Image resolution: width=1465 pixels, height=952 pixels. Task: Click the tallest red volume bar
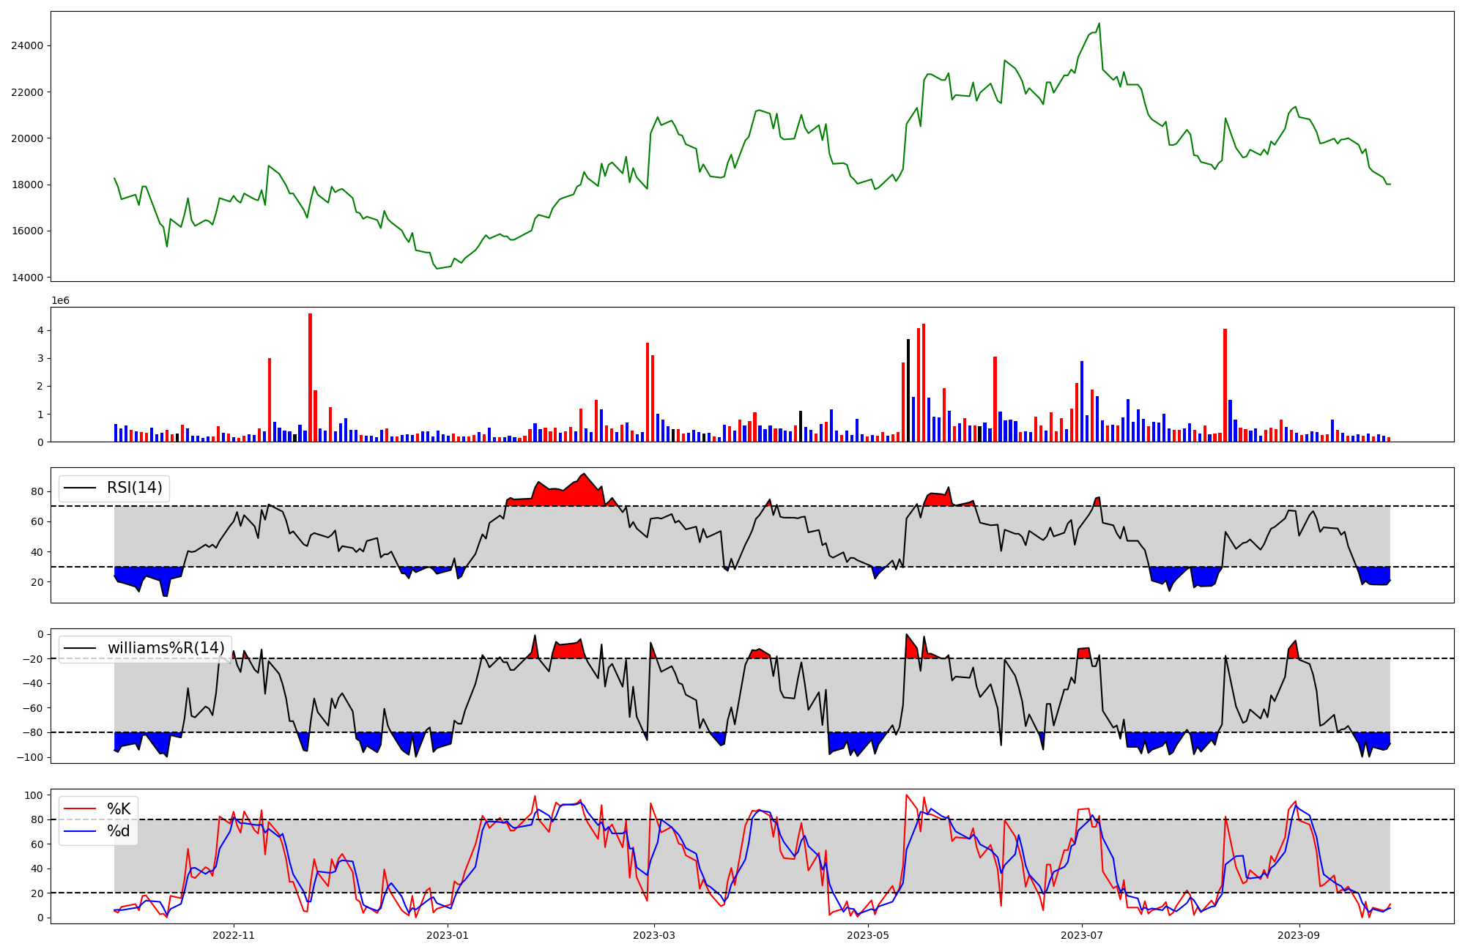click(310, 377)
